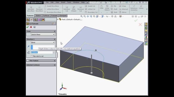Click the direction of extrusion selection box
Image resolution: width=174 pixels, height=97 pixels.
[43, 47]
